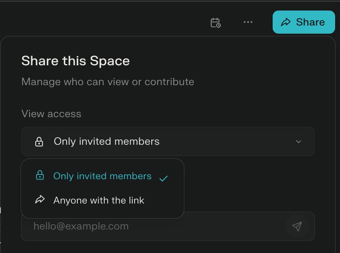Image resolution: width=340 pixels, height=253 pixels.
Task: Select the highlighted "Only invited members" option
Action: click(x=102, y=176)
